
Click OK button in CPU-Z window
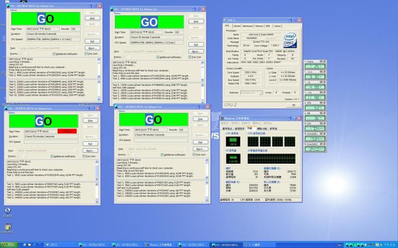coord(294,105)
